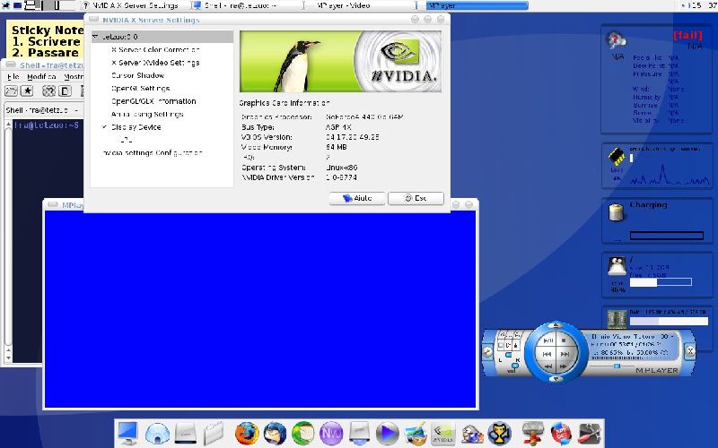Skip to previous track in MPlayer

point(547,354)
